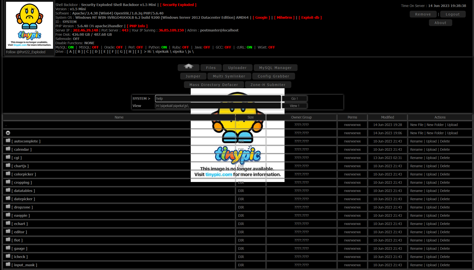Open the autocomplete folder name
This screenshot has height=270, width=474.
click(26, 141)
